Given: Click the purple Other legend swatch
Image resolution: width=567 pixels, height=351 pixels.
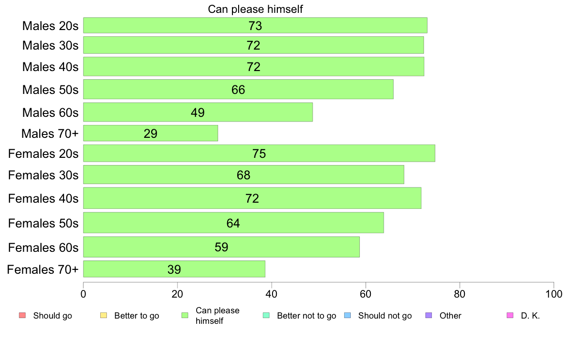Looking at the screenshot, I should (x=429, y=315).
